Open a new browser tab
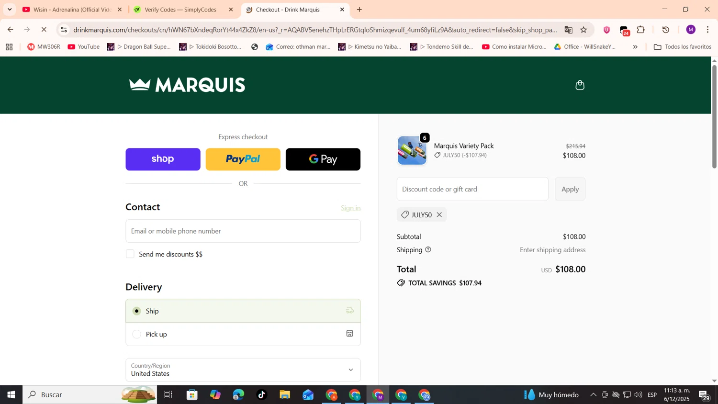This screenshot has width=718, height=404. pos(359,10)
